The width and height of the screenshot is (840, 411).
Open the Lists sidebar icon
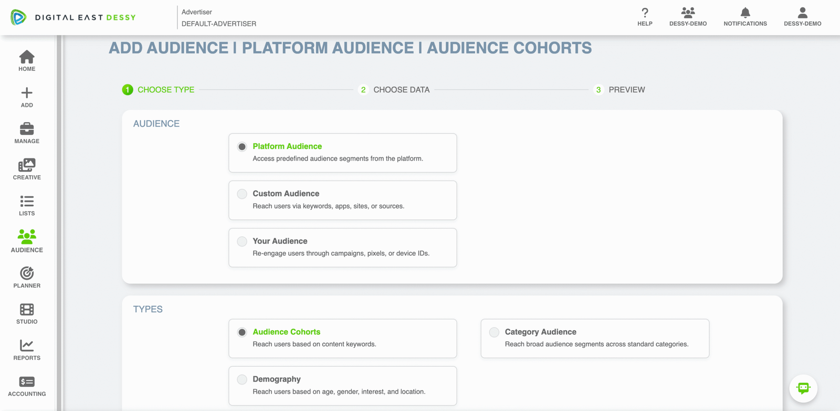[x=27, y=202]
